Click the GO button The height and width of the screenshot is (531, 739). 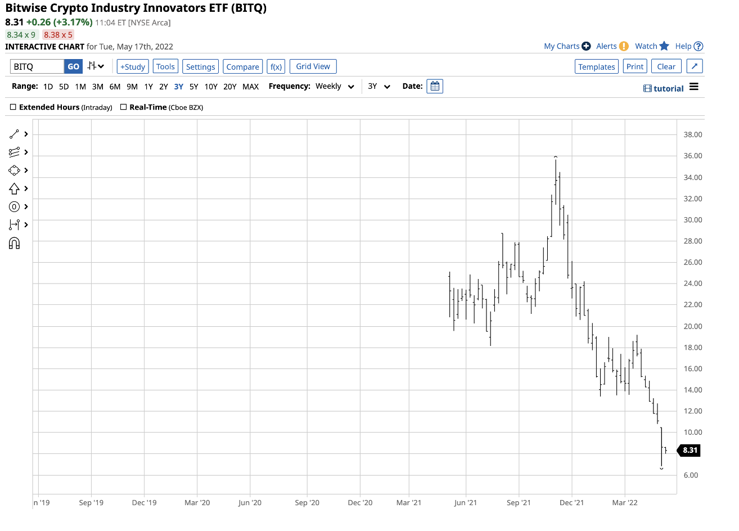(74, 66)
